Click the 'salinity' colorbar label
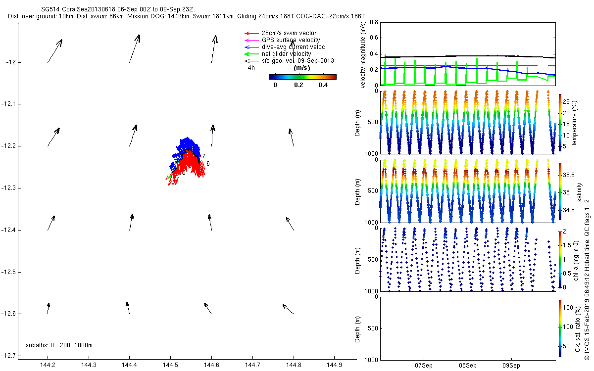The height and width of the screenshot is (371, 594). coord(579,191)
